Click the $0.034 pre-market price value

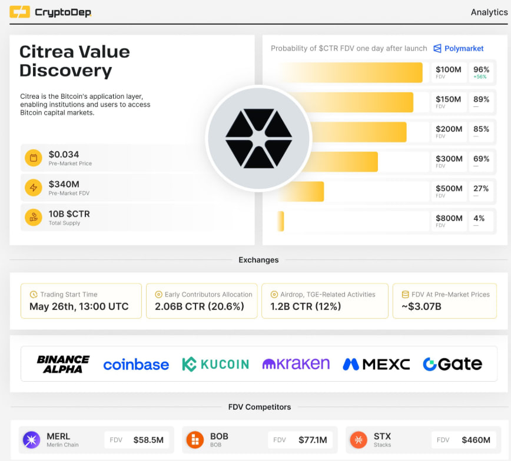64,154
